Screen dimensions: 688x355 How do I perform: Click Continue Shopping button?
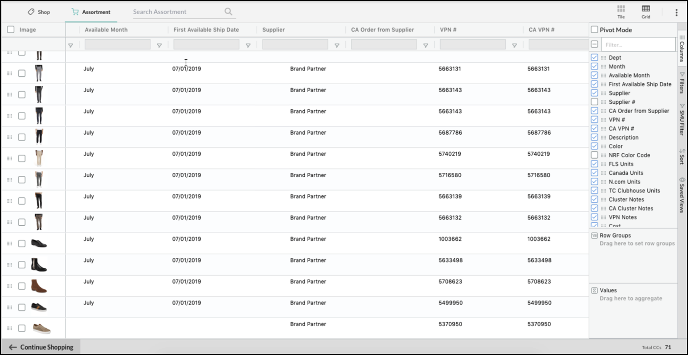coord(41,347)
